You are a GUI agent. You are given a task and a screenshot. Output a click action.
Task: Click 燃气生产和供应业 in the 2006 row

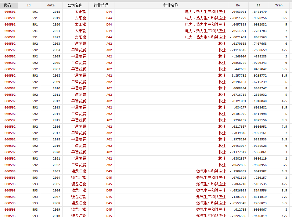click(211, 190)
